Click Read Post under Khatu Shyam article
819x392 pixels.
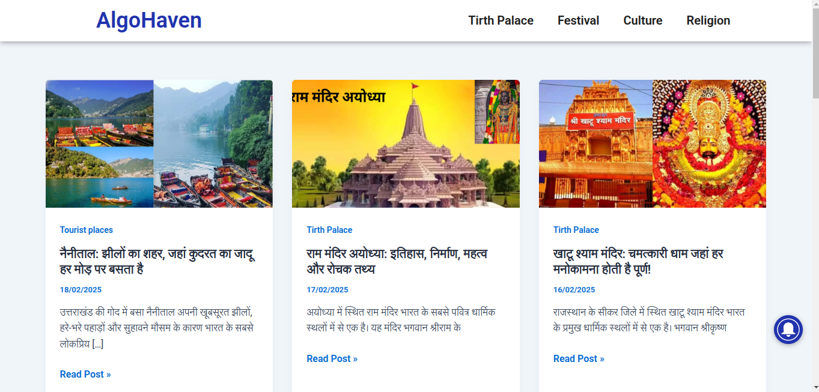[x=579, y=358]
